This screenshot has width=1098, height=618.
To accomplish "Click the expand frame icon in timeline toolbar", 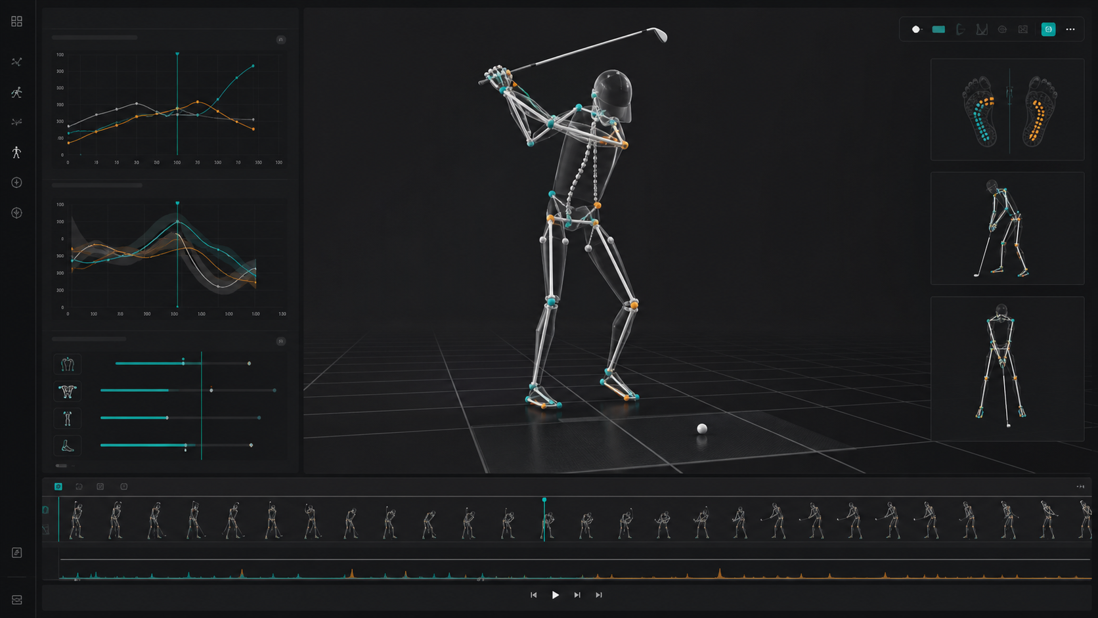I will pyautogui.click(x=100, y=487).
